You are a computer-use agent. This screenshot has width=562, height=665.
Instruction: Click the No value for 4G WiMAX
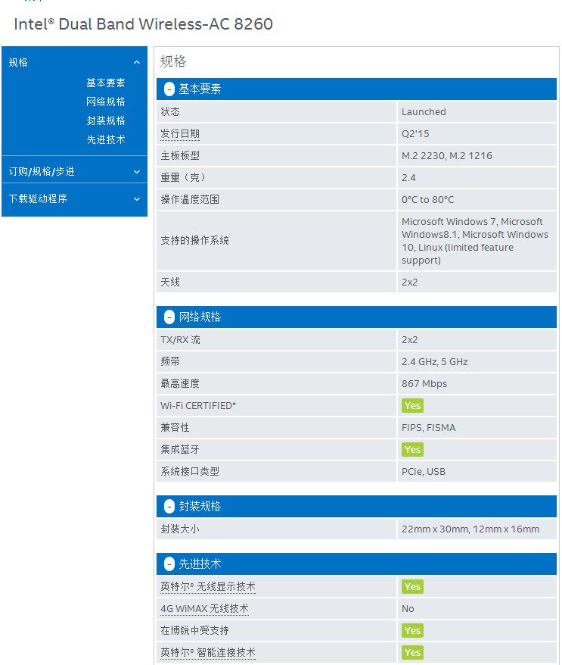[408, 609]
